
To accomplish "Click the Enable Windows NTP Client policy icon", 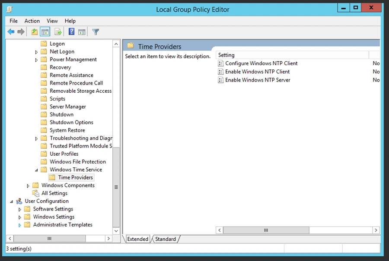I will coord(220,72).
